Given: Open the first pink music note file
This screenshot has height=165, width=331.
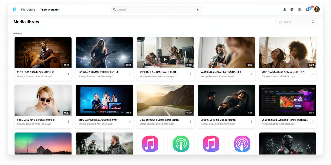Looking at the screenshot, I should tap(150, 144).
